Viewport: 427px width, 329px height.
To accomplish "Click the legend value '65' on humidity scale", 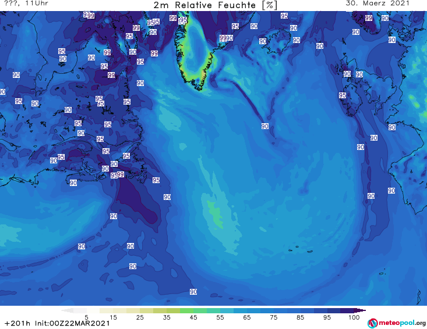I will click(x=247, y=317).
